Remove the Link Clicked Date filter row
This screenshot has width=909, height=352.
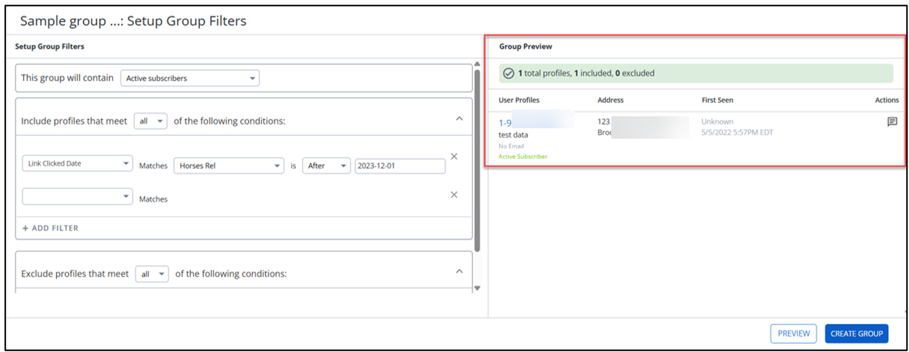(454, 157)
